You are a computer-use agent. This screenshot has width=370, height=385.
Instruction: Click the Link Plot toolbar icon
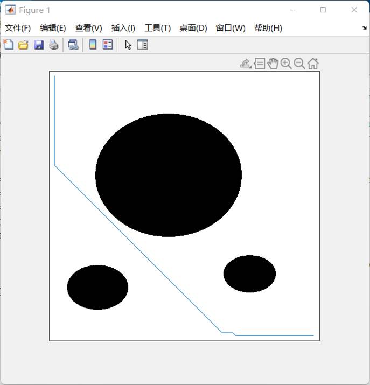(73, 45)
